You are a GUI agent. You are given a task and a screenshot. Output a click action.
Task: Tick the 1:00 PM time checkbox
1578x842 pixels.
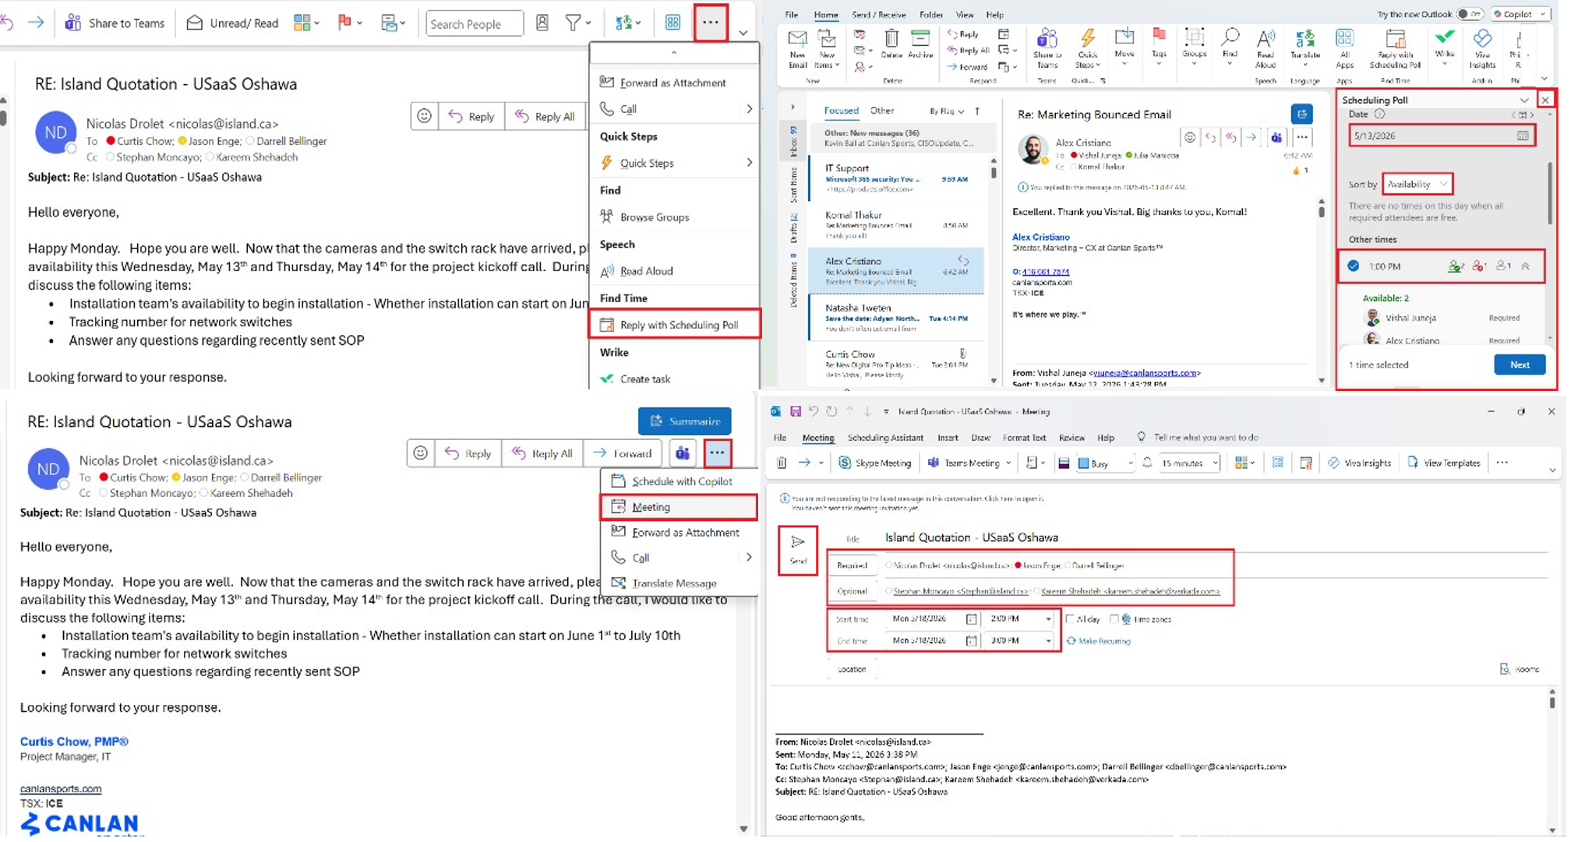coord(1354,266)
